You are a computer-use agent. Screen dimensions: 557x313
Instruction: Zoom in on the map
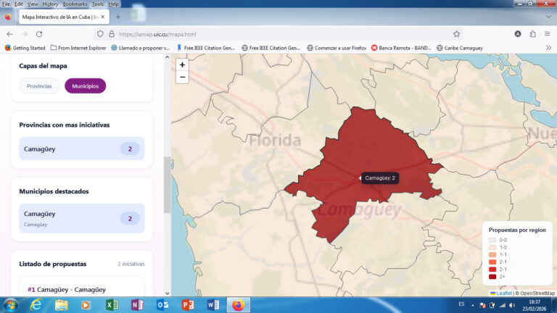pos(182,64)
